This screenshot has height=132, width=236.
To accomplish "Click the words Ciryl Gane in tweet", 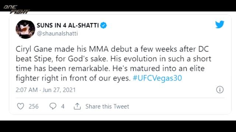I will (x=34, y=49).
